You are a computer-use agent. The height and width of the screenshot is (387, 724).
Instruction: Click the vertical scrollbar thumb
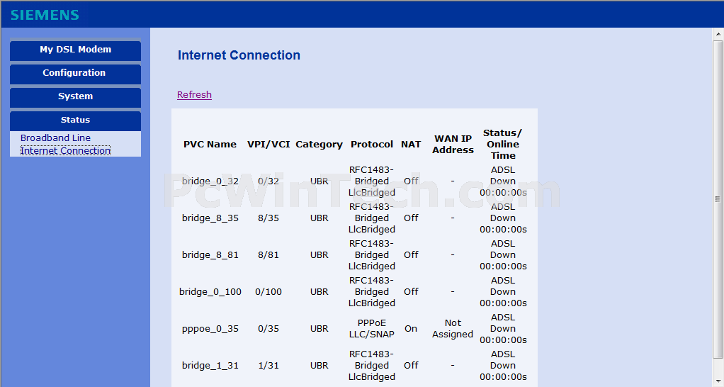pos(718,199)
